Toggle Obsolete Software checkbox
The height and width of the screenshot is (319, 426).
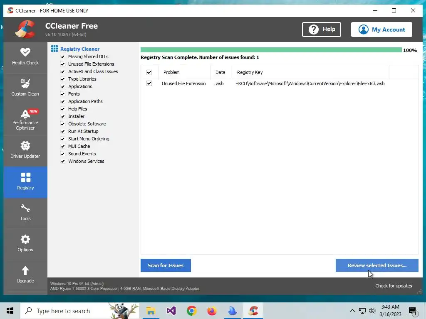(x=63, y=124)
